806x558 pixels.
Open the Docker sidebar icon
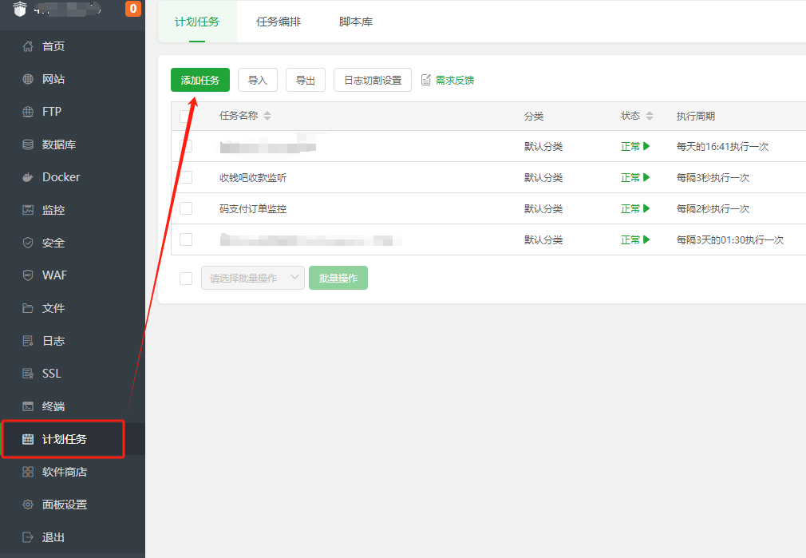[x=28, y=177]
